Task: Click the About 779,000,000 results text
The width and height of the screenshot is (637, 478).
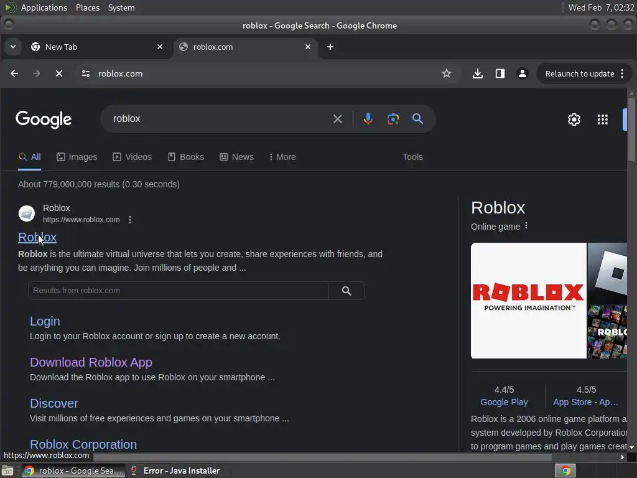Action: (99, 184)
